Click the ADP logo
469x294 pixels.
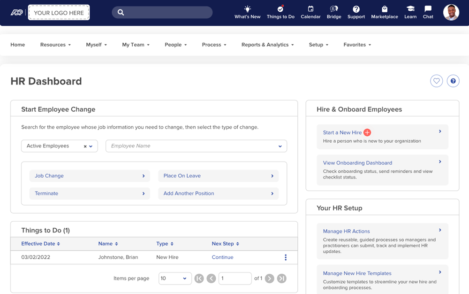click(17, 13)
